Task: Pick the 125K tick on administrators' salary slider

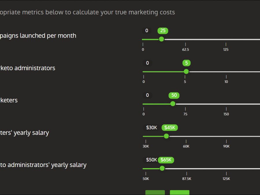Action: pos(226,169)
